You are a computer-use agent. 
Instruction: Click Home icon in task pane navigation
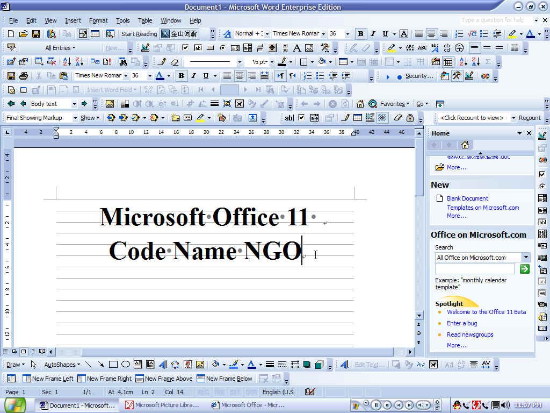(465, 145)
